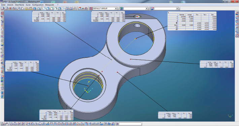This screenshot has height=126, width=239.
Task: Open the Ansicht menu
Action: click(x=10, y=5)
